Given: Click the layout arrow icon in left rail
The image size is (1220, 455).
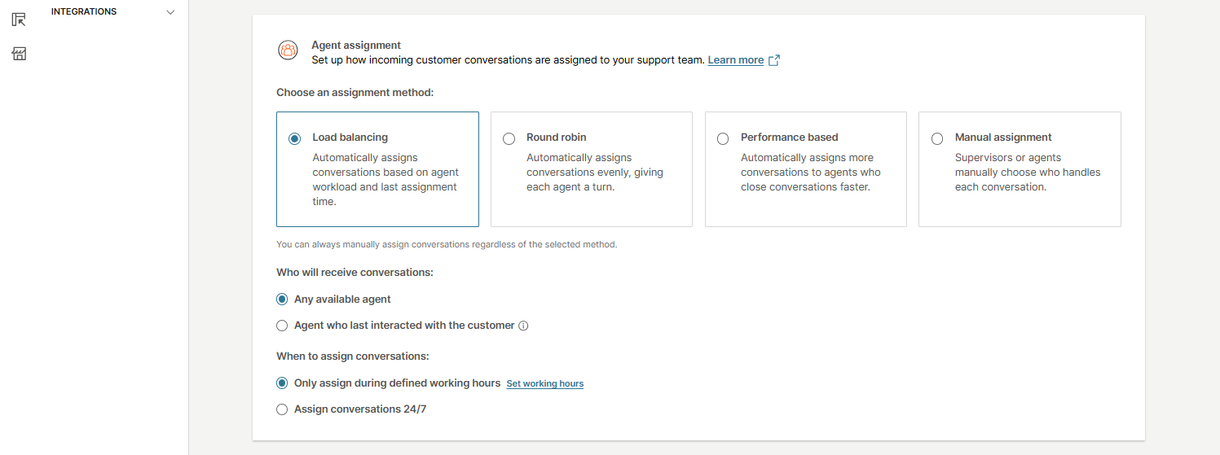Looking at the screenshot, I should 19,20.
